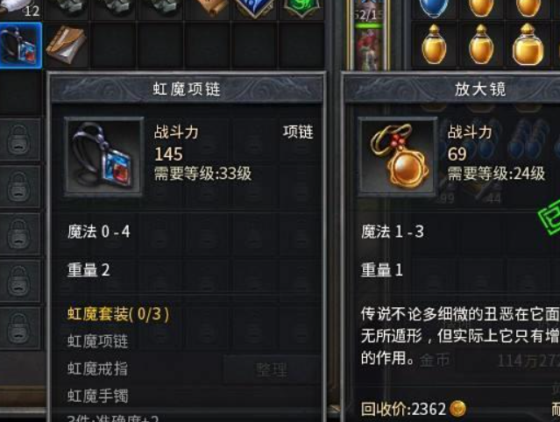Click the brown book item in inventory
This screenshot has height=422, width=560.
[67, 46]
